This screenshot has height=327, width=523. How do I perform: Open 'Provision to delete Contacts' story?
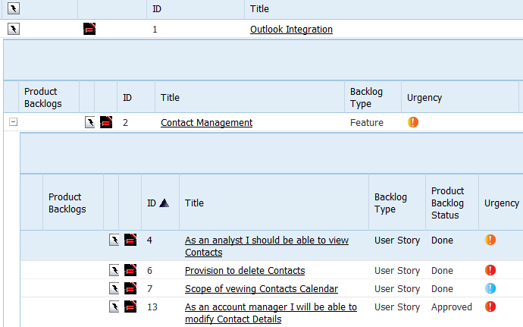click(245, 271)
